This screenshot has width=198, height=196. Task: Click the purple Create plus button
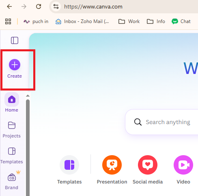click(15, 65)
